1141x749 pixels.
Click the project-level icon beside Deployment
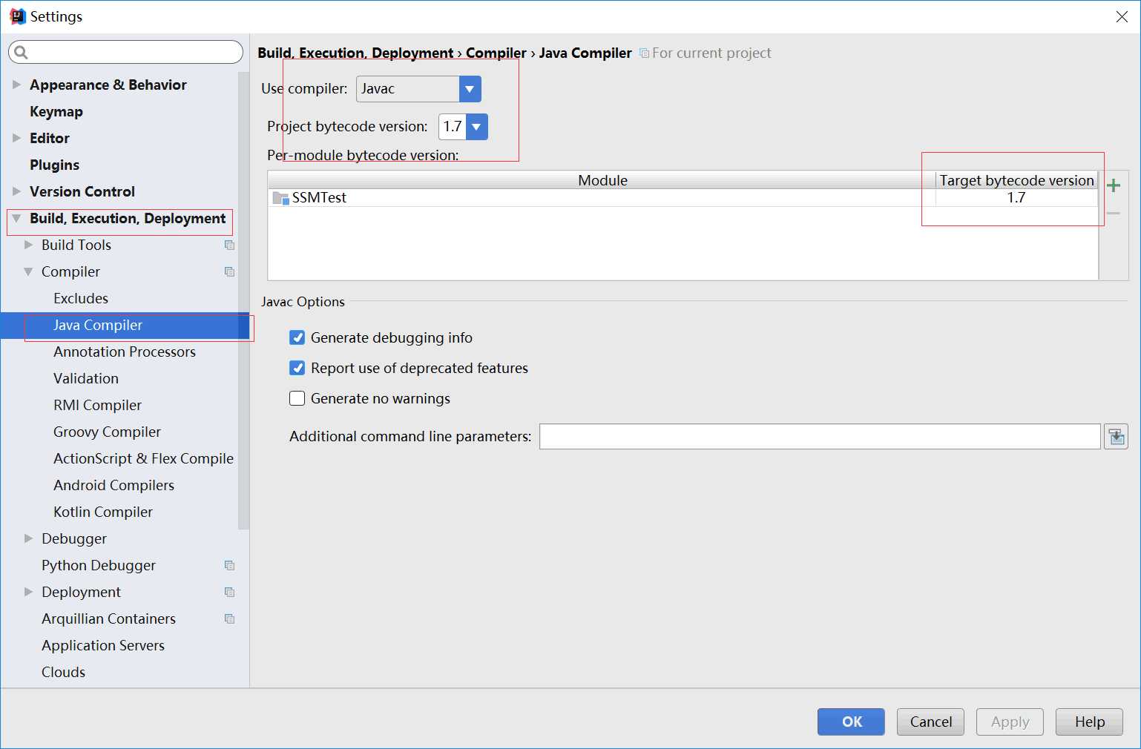pos(229,593)
